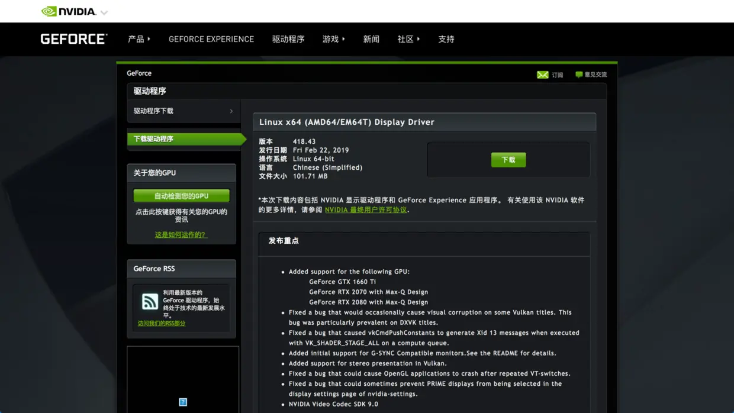Open the 新闻 page
The width and height of the screenshot is (734, 413).
pos(371,39)
